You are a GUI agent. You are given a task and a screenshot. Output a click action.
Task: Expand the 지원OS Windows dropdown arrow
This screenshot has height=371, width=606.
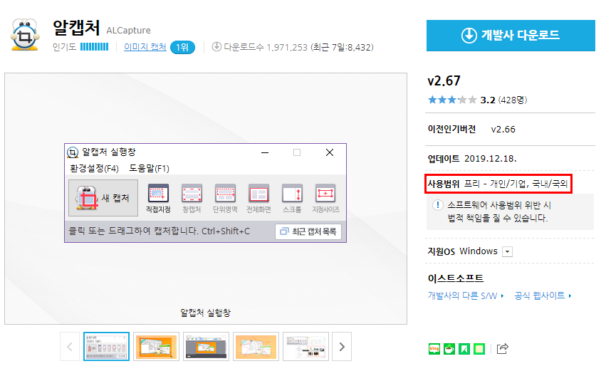pos(508,252)
